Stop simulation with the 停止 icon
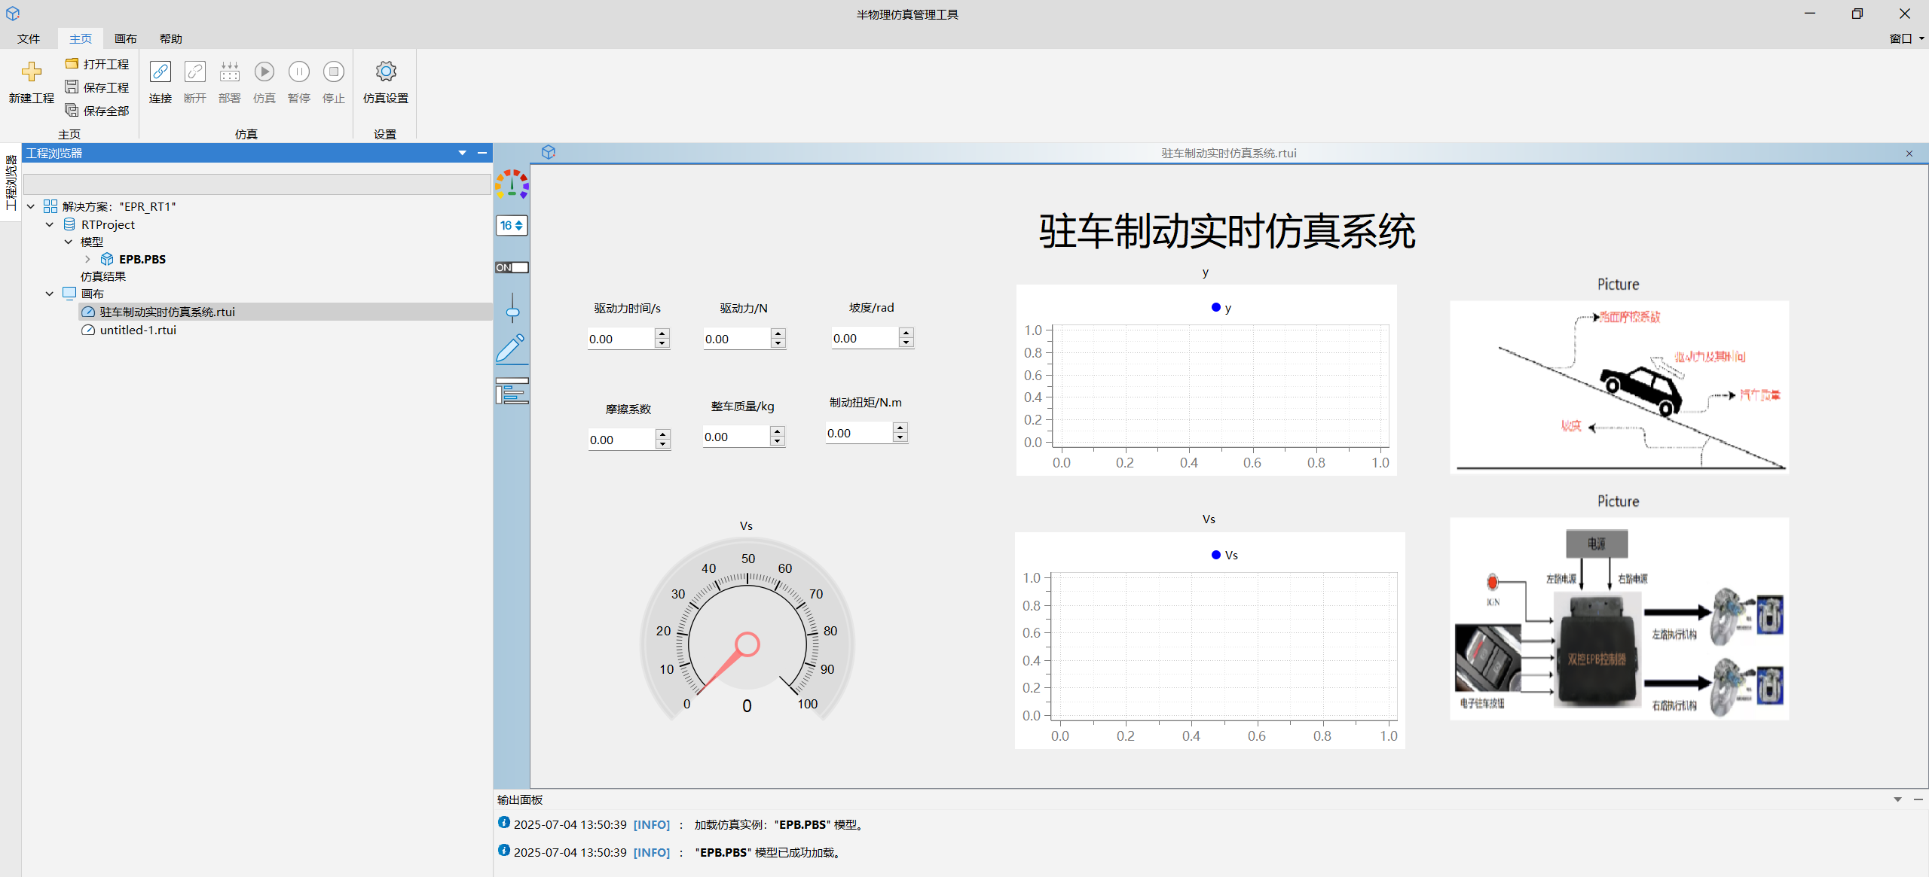The width and height of the screenshot is (1929, 877). point(334,72)
